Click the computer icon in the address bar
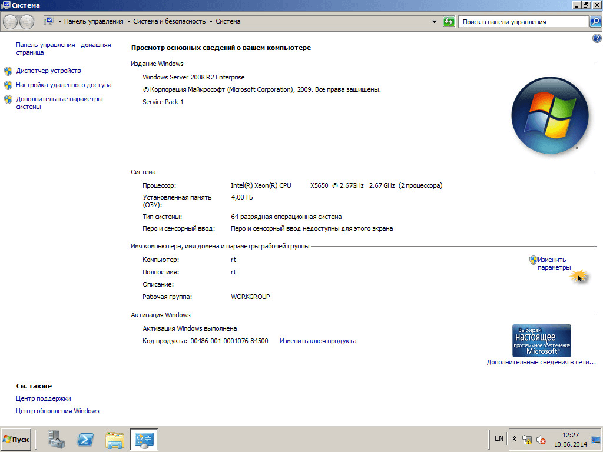Viewport: 603px width, 452px height. coord(49,21)
